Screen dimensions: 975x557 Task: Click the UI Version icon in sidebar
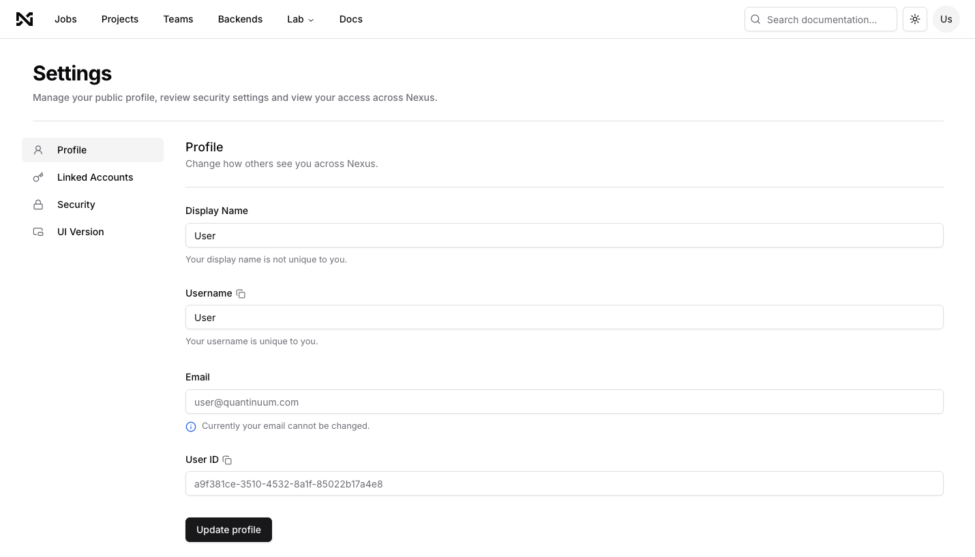click(x=37, y=232)
